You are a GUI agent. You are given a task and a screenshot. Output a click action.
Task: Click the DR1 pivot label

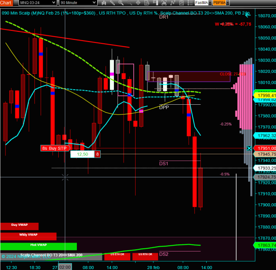point(164,17)
